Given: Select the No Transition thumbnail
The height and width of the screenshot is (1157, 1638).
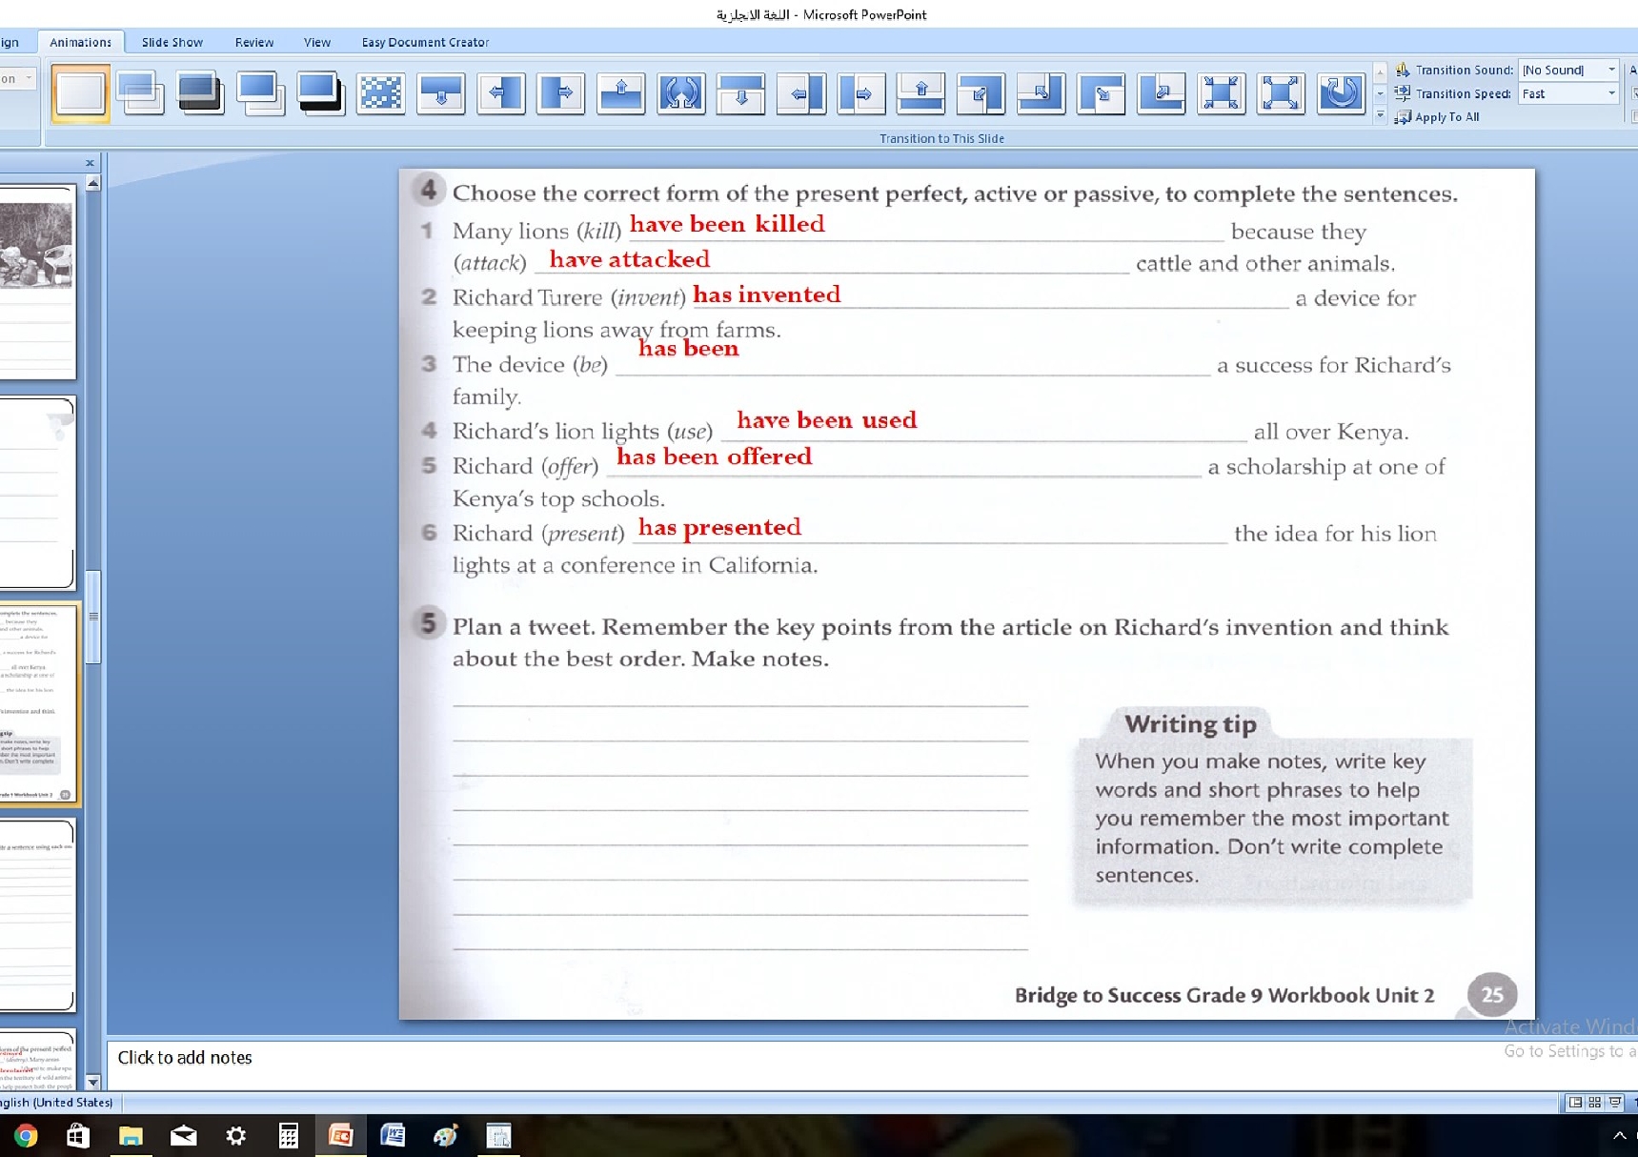Looking at the screenshot, I should point(80,93).
